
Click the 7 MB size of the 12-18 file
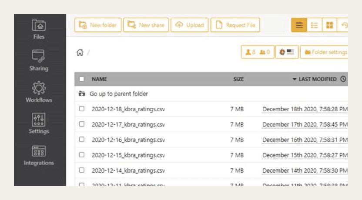(237, 109)
